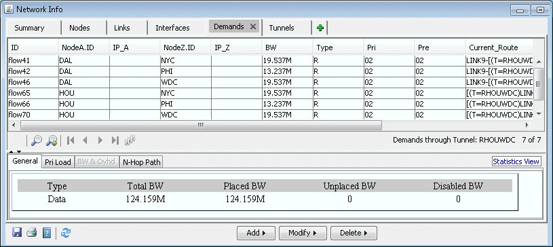Image resolution: width=553 pixels, height=247 pixels.
Task: Click the page selection icon beside navigation arrows
Action: pos(130,140)
